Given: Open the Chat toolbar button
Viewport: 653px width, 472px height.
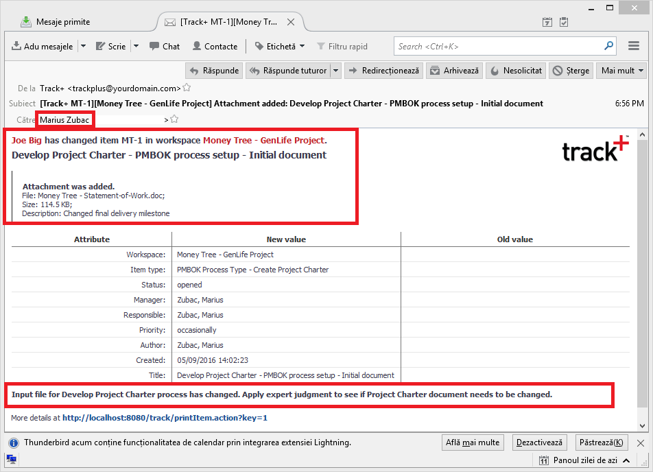Looking at the screenshot, I should (x=165, y=47).
